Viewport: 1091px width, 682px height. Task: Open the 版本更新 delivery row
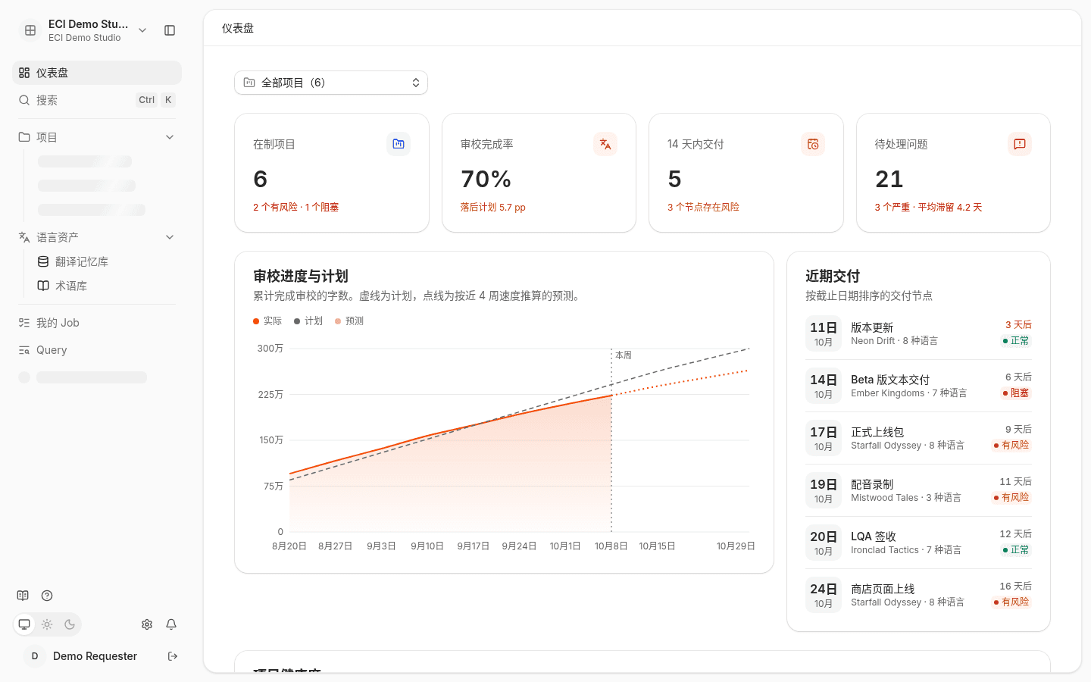[x=918, y=333]
